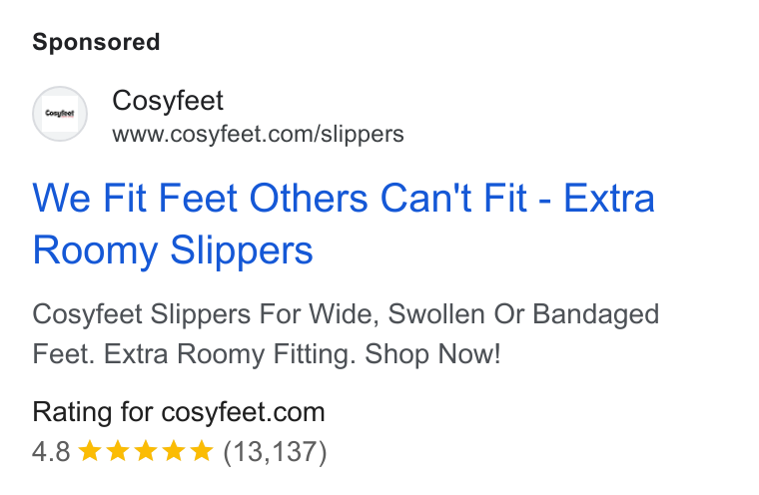Click the fourth gold rating star
Viewport: 759px width, 495px height.
coord(174,451)
